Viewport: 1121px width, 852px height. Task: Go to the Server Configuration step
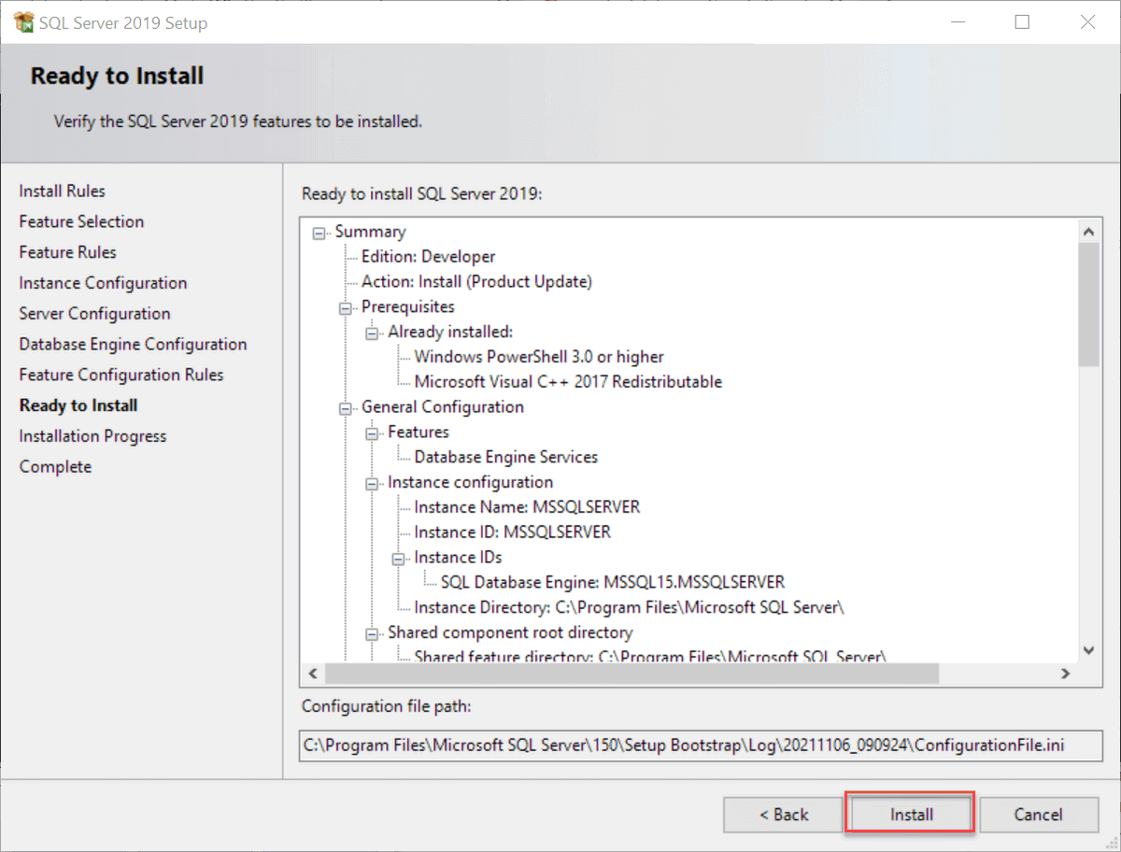(94, 313)
